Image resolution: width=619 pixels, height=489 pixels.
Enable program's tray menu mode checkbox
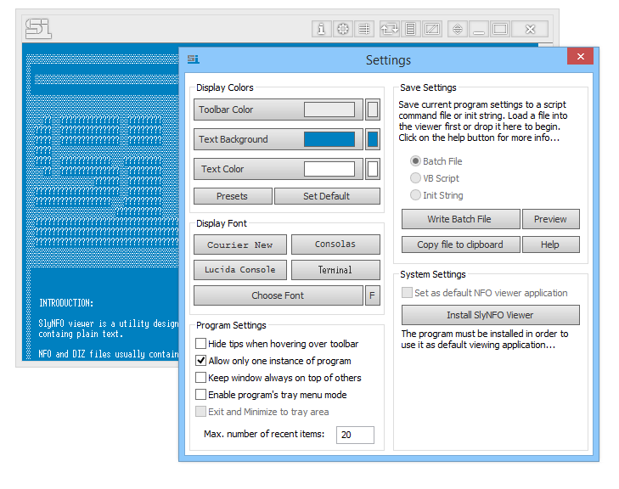[x=201, y=394]
